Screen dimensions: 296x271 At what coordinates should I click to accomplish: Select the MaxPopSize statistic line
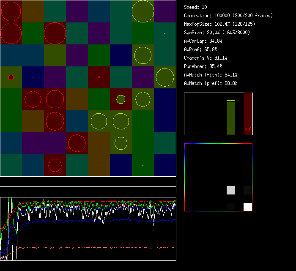coord(219,24)
